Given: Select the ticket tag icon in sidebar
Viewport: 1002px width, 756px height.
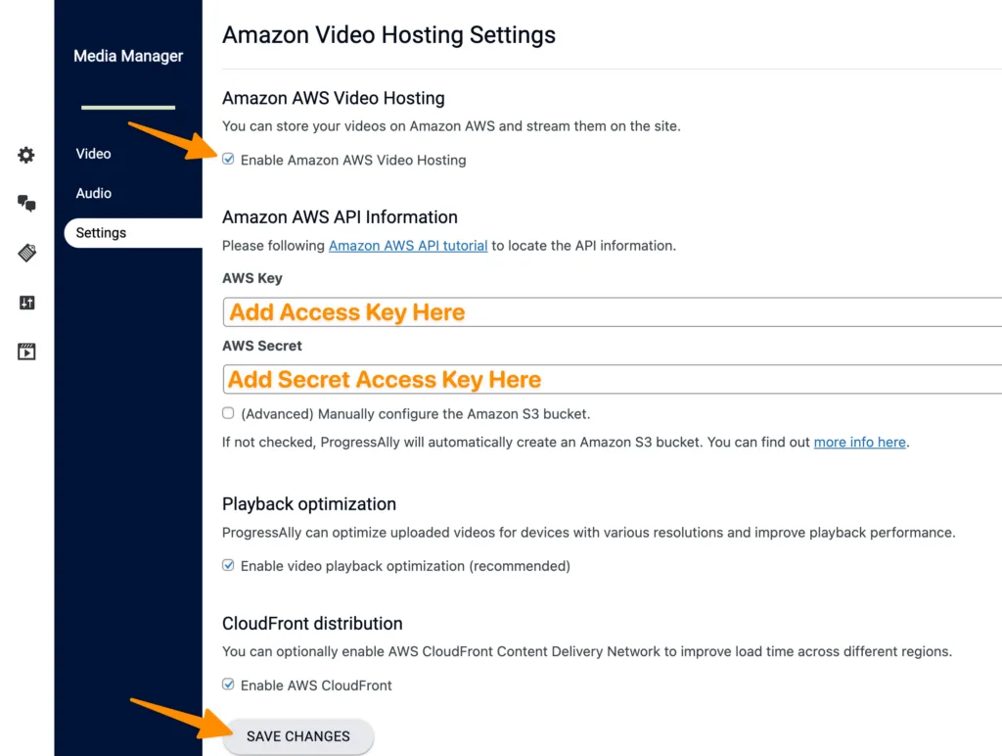Looking at the screenshot, I should (x=26, y=253).
